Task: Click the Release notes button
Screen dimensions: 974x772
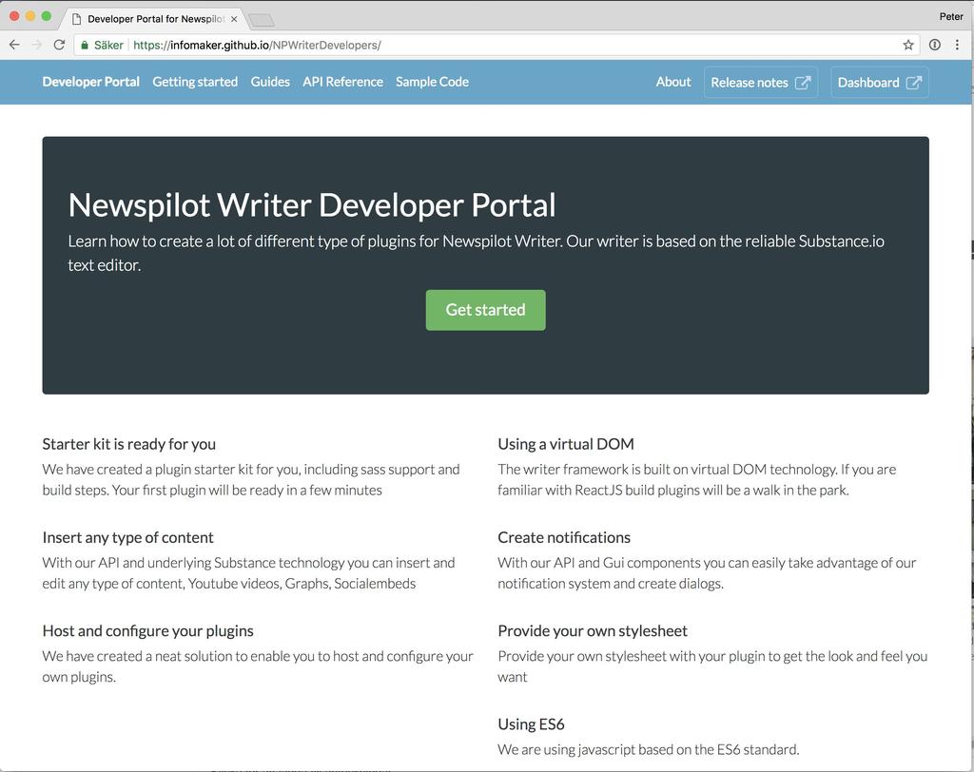Action: pyautogui.click(x=761, y=82)
